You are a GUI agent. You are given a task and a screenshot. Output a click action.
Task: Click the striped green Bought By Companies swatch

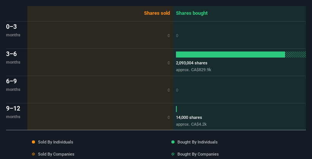coord(173,154)
